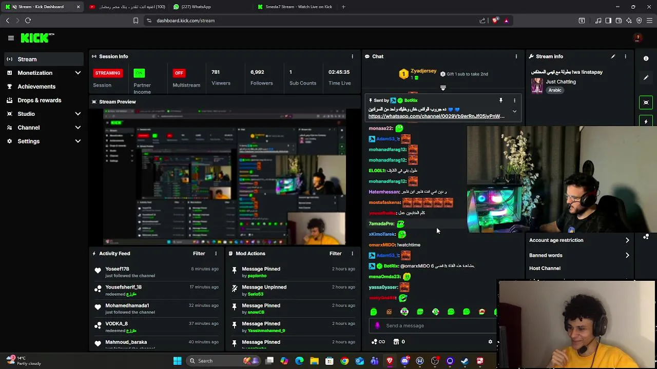Open the hamburger menu beside the Kick logo
The height and width of the screenshot is (369, 657).
[11, 38]
